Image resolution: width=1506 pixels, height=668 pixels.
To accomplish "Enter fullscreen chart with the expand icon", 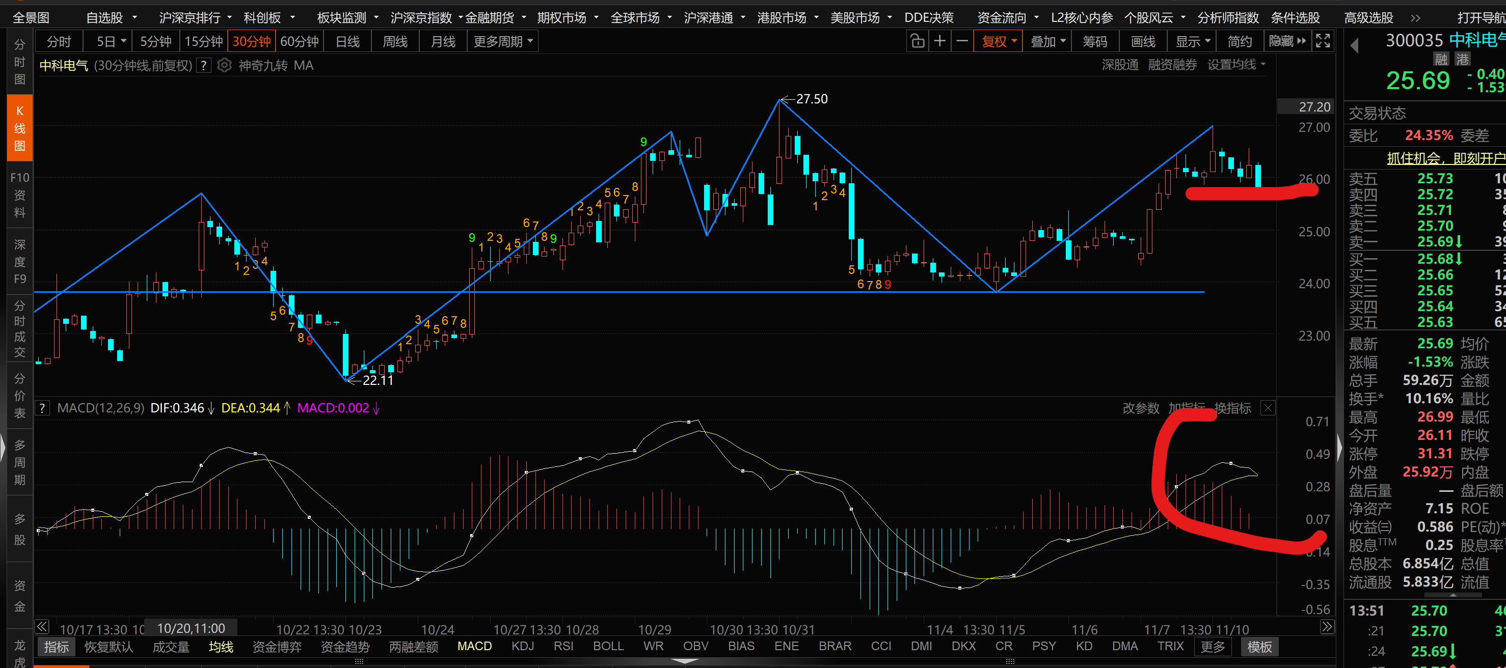I will [x=1323, y=41].
